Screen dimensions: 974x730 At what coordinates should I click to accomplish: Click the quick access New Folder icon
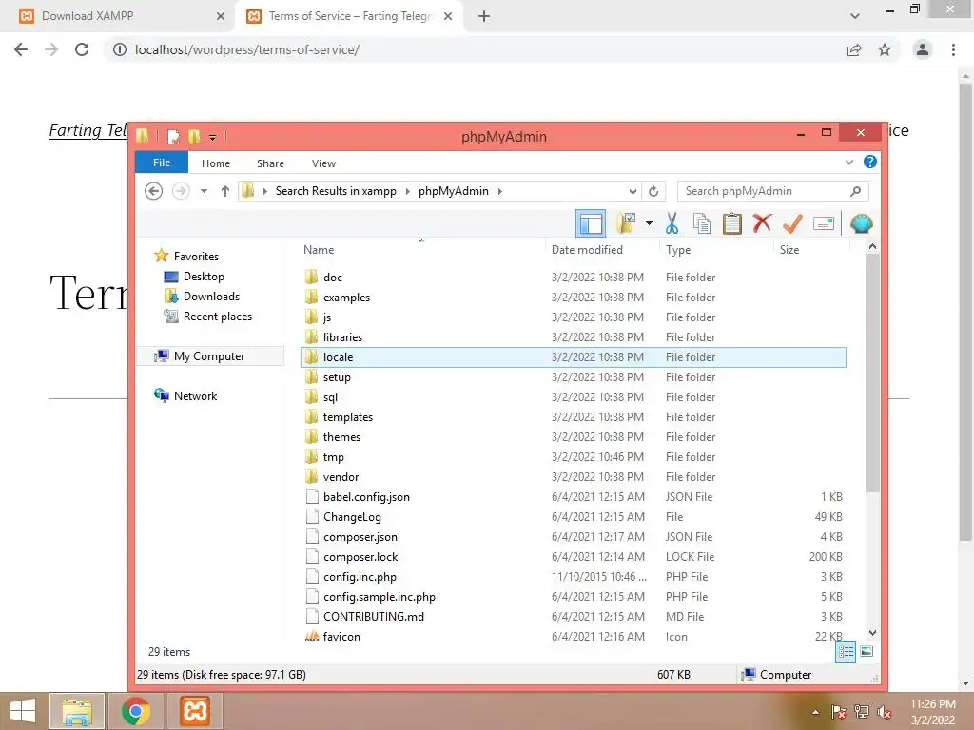(x=194, y=137)
